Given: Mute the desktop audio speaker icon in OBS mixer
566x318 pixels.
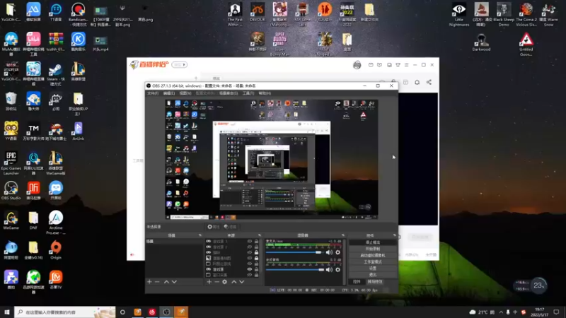Looking at the screenshot, I should tap(329, 270).
